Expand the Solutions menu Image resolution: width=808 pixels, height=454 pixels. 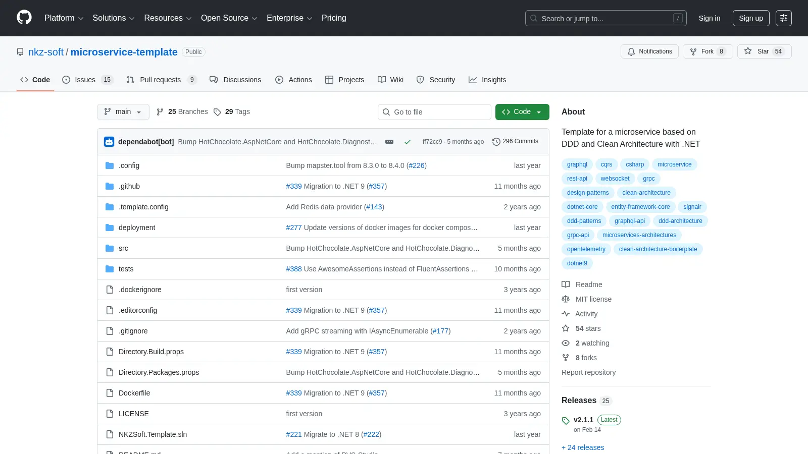coord(114,18)
